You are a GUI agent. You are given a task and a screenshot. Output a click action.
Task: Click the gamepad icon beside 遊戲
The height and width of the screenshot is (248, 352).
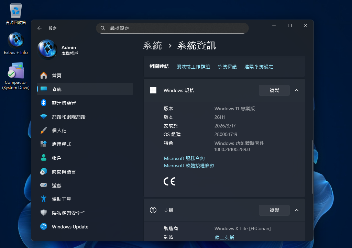[x=44, y=185]
